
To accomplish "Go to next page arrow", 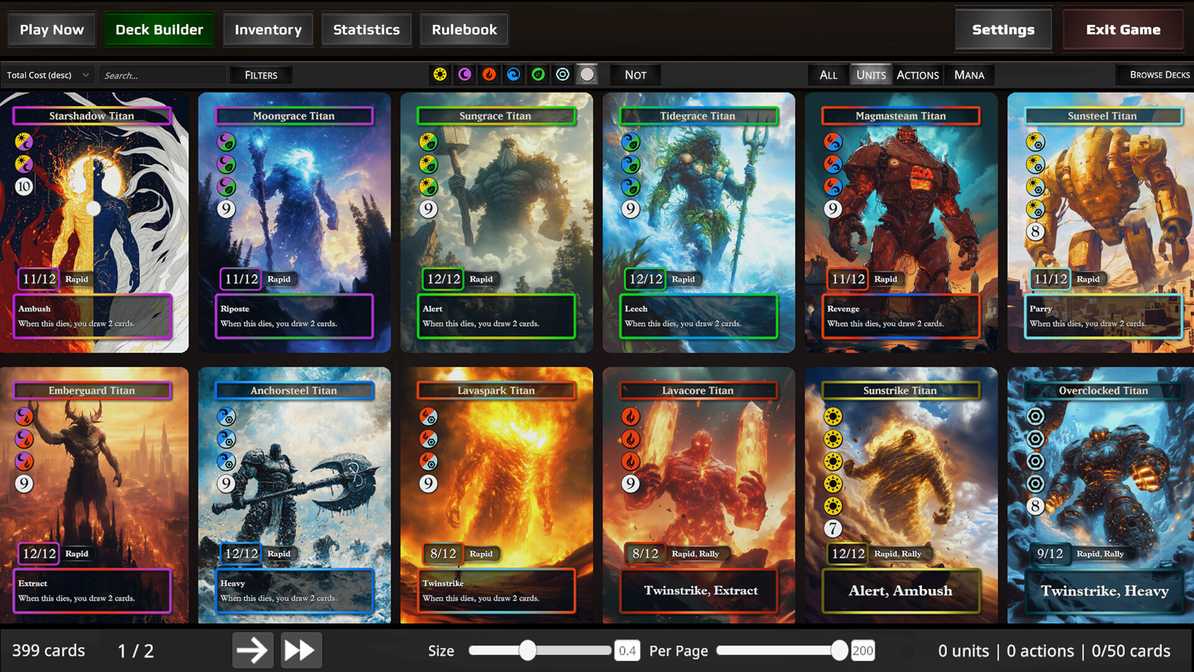I will point(252,650).
